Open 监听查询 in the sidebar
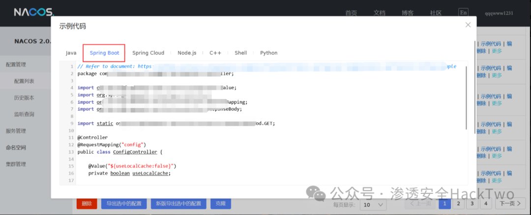Screen dimensions: 531x215 click(x=24, y=114)
